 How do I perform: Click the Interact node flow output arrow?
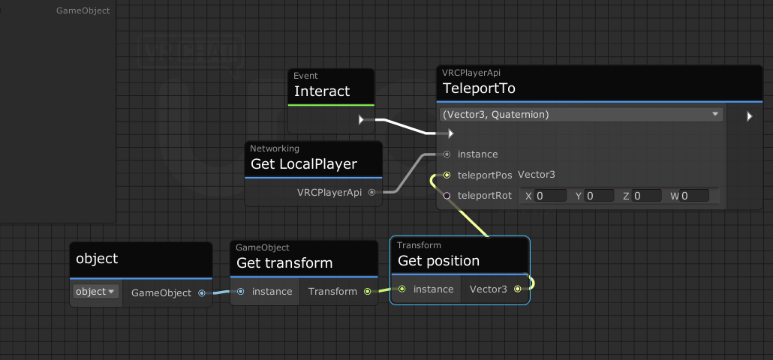(361, 119)
